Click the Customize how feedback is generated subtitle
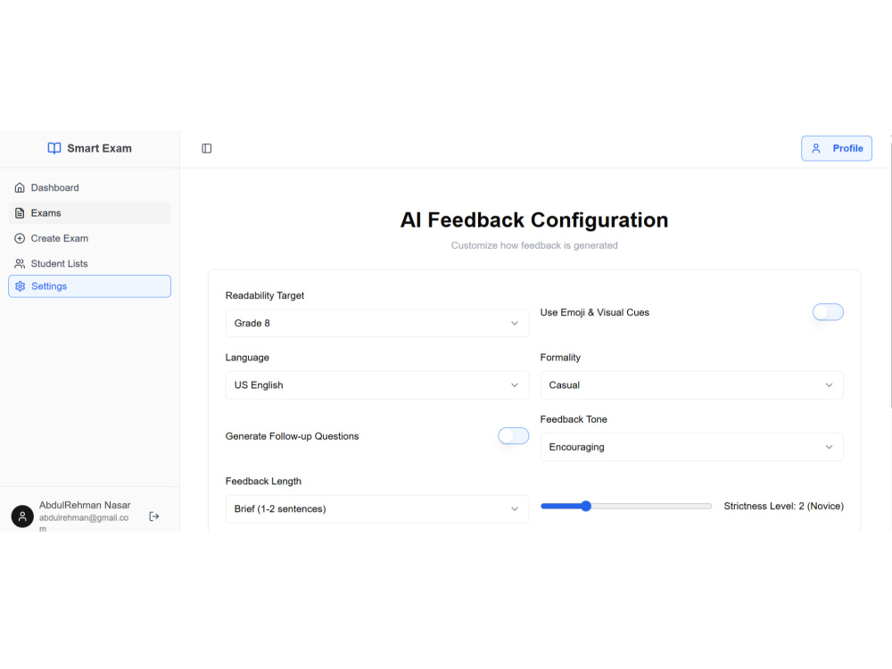The height and width of the screenshot is (669, 892). pos(534,246)
